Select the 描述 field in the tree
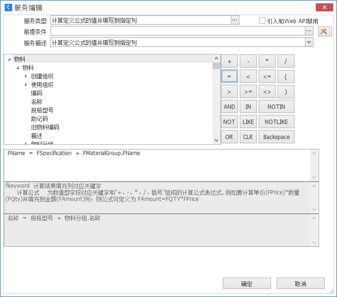Screen dimensions: 337x297 [x=36, y=136]
